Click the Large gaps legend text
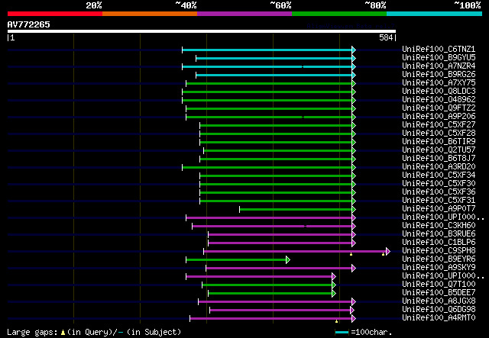 (94, 332)
